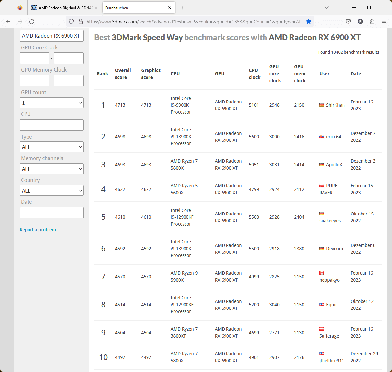Click the Firefox logo icon
The image size is (392, 372).
[x=20, y=8]
